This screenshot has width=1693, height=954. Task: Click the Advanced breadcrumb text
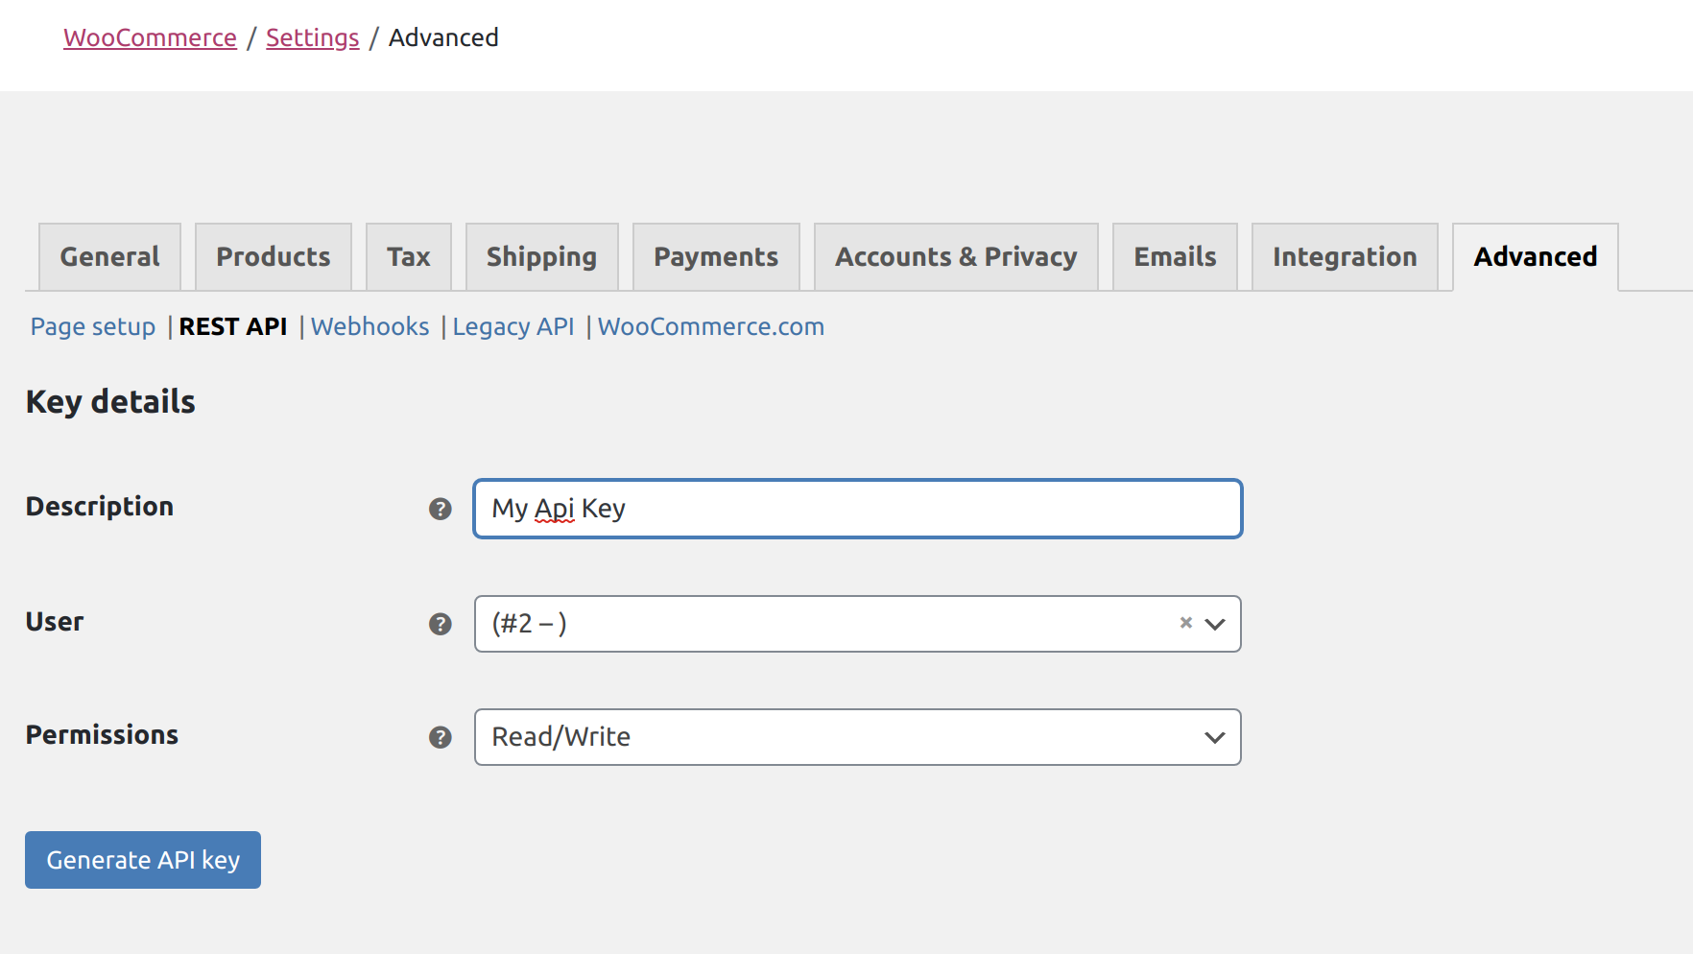pos(443,37)
